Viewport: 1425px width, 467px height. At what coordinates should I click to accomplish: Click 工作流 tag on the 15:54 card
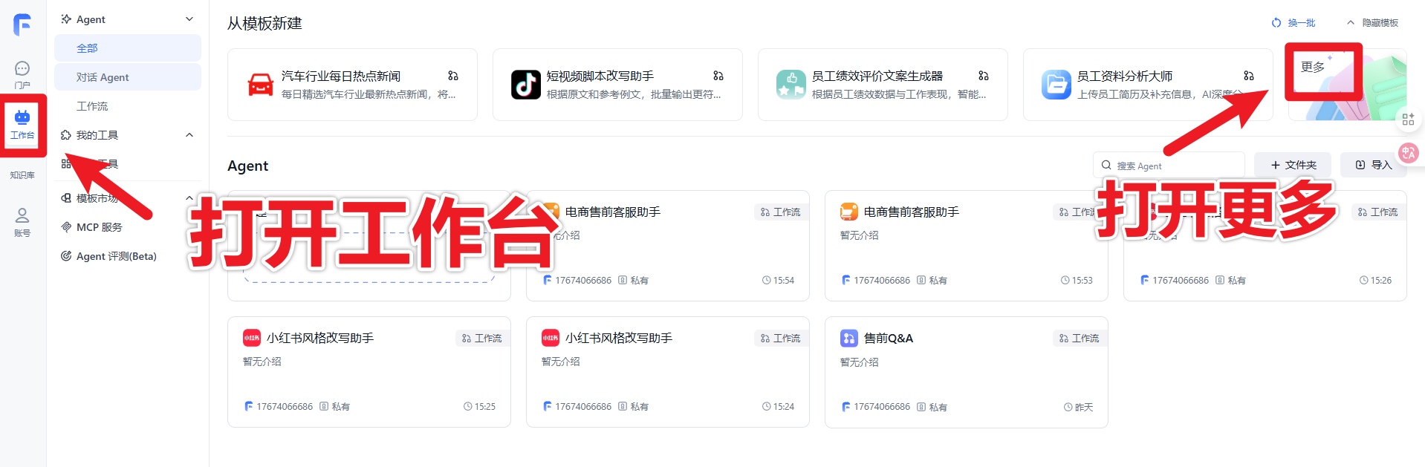point(780,212)
